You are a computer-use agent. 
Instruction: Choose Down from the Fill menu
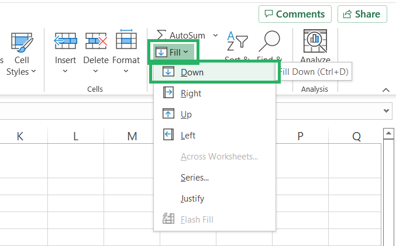[x=192, y=72]
